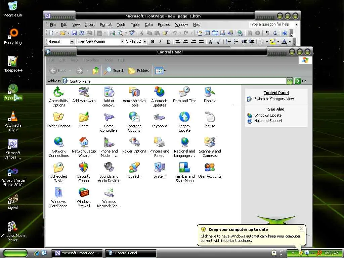Toggle Bold formatting in FrontPage
344x258 pixels.
pyautogui.click(x=153, y=41)
